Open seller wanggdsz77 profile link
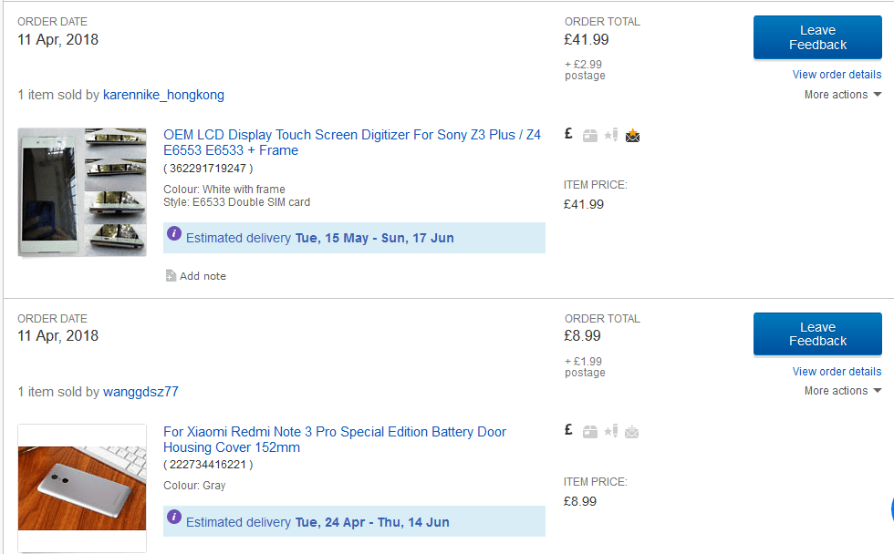Viewport: 894px width, 554px height. tap(140, 392)
